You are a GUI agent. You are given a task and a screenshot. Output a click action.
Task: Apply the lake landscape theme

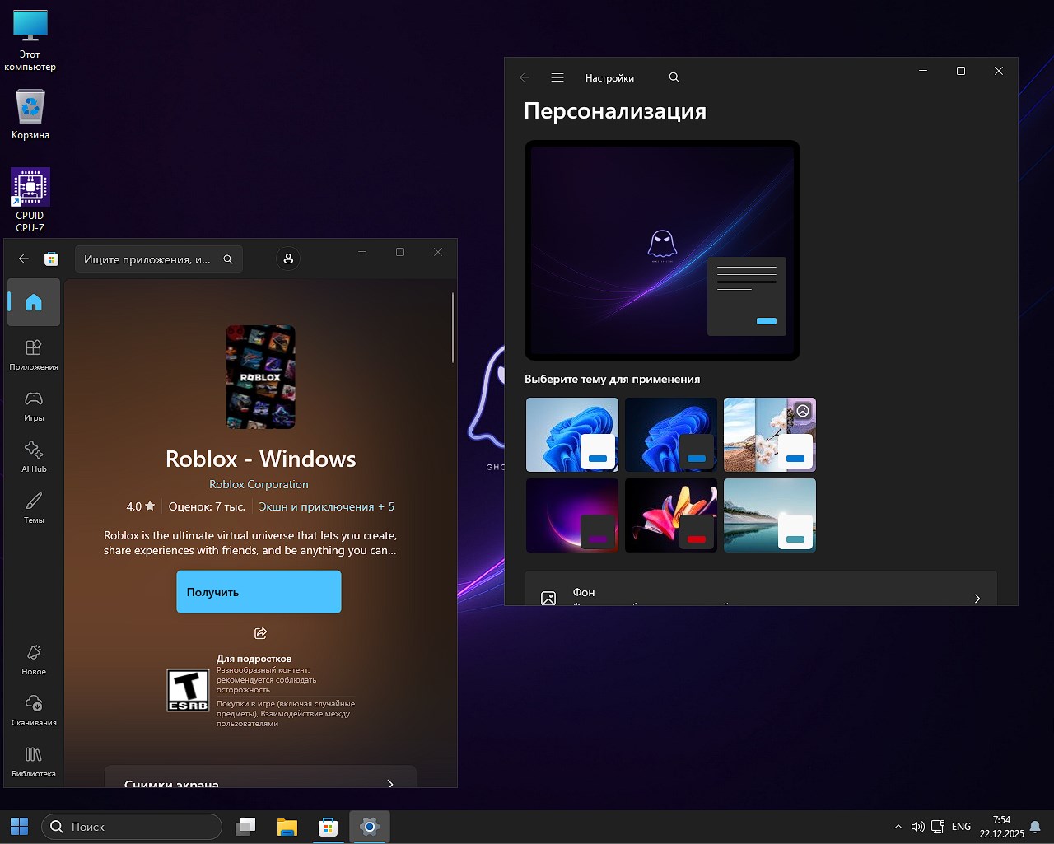[770, 515]
